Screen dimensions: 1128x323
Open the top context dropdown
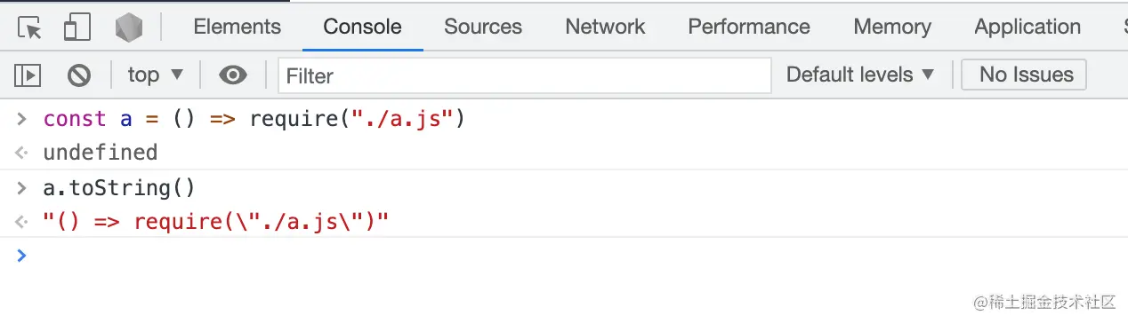click(156, 75)
